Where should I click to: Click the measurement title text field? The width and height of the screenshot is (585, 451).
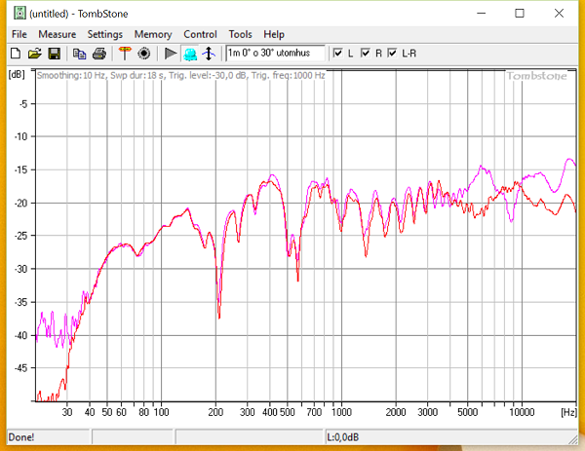point(276,53)
